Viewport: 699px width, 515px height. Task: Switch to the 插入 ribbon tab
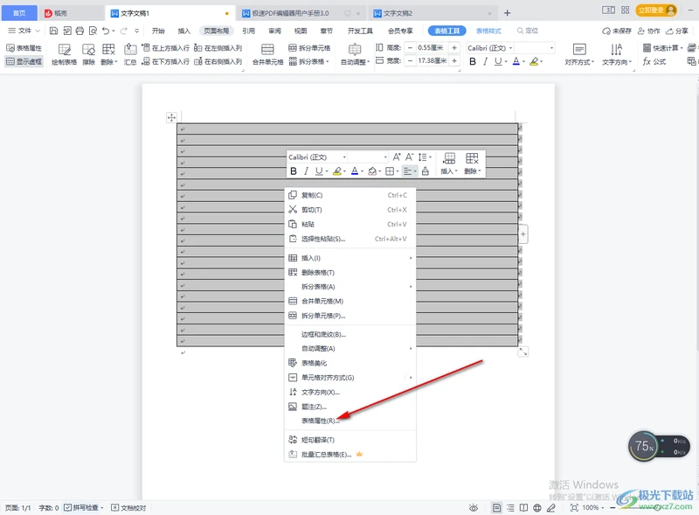[x=184, y=31]
